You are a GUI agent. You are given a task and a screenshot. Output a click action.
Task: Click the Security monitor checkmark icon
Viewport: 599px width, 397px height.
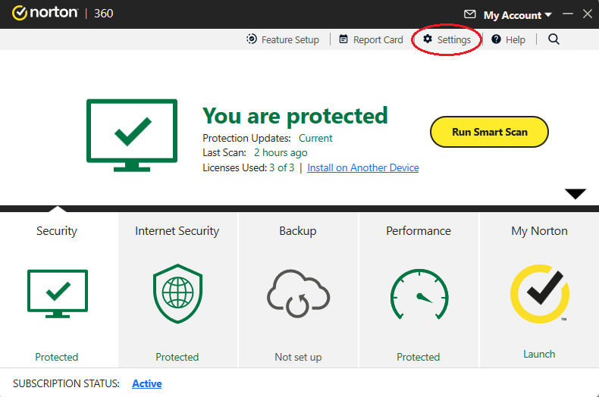[58, 293]
